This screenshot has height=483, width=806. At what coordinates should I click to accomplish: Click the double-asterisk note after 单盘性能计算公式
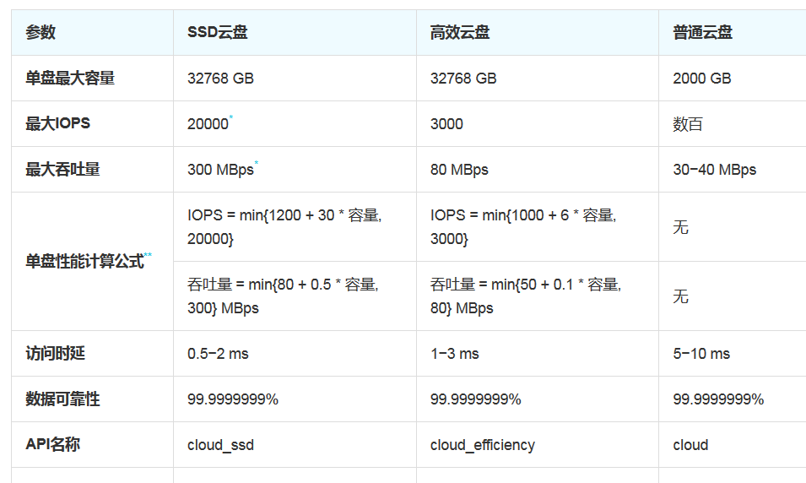coord(148,255)
